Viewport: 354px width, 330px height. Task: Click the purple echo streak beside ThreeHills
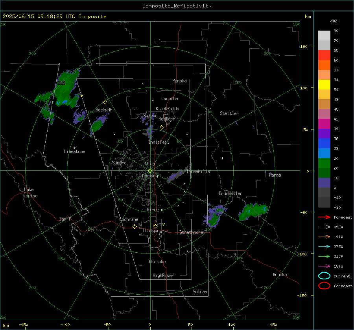click(177, 175)
